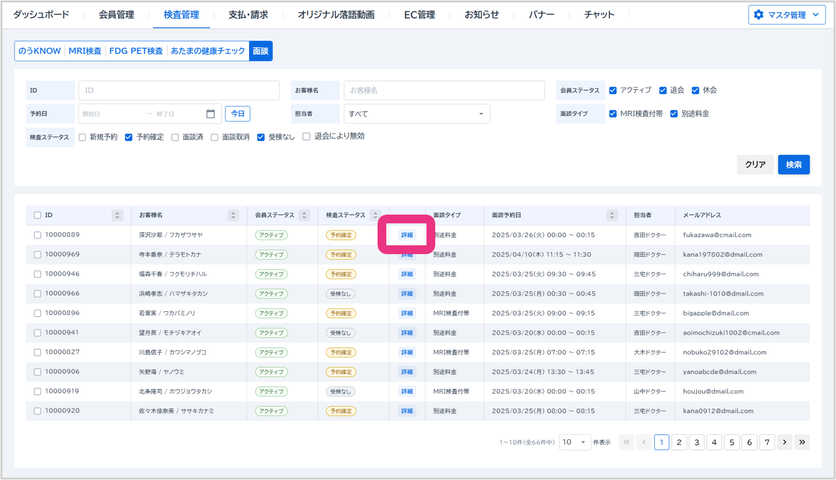Check the 新規予約 status checkbox
Image resolution: width=836 pixels, height=480 pixels.
tap(82, 137)
